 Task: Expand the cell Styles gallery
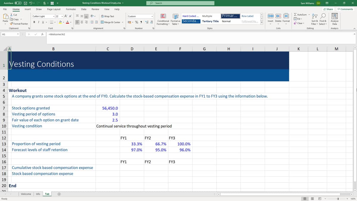pyautogui.click(x=262, y=22)
